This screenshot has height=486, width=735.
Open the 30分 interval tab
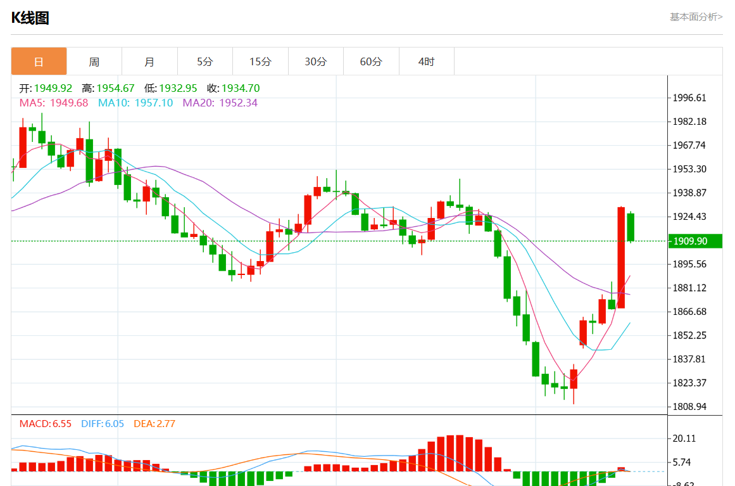pyautogui.click(x=315, y=61)
